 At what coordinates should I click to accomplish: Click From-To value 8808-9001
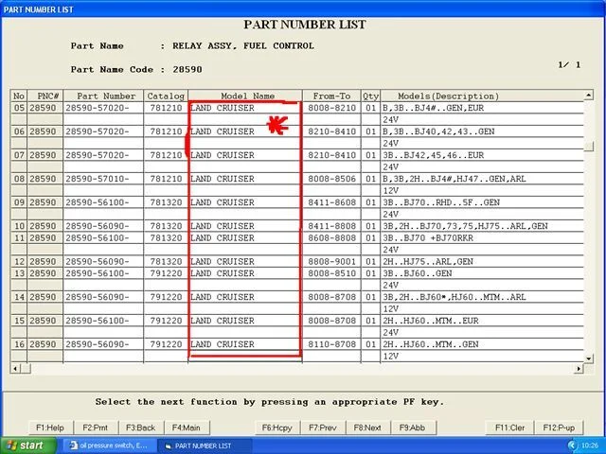tap(331, 262)
